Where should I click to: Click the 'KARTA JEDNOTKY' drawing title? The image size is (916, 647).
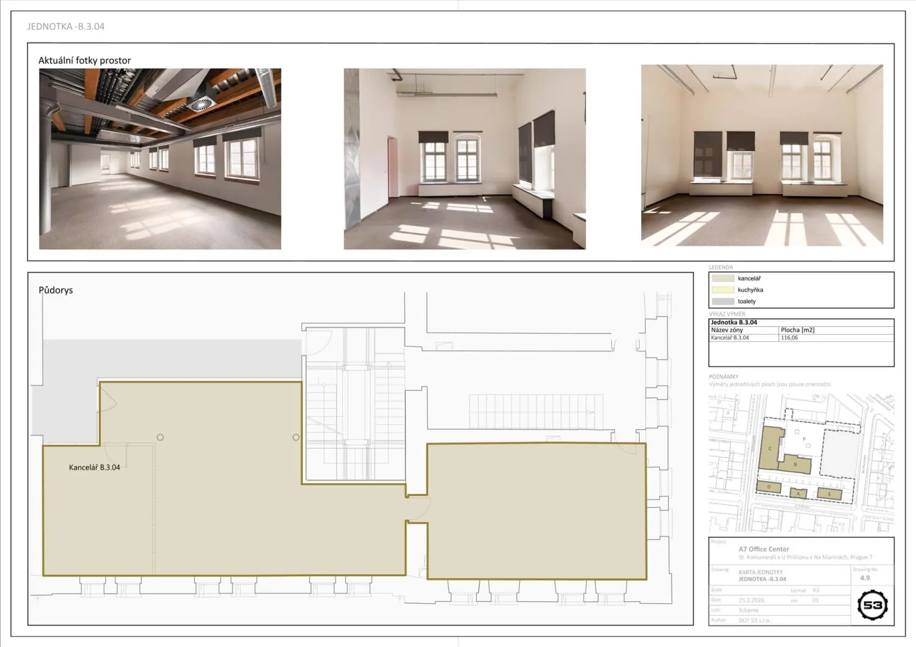(761, 572)
